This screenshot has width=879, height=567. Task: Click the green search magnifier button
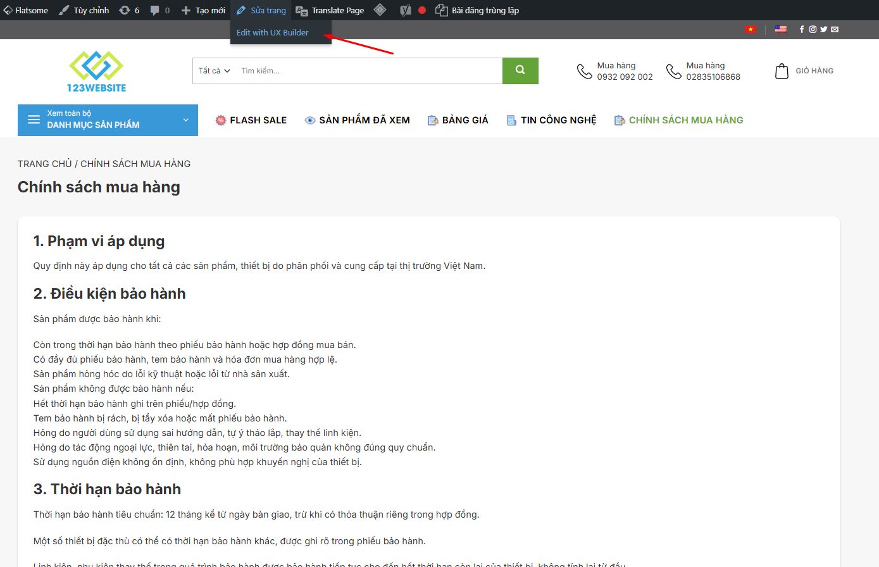pos(520,71)
